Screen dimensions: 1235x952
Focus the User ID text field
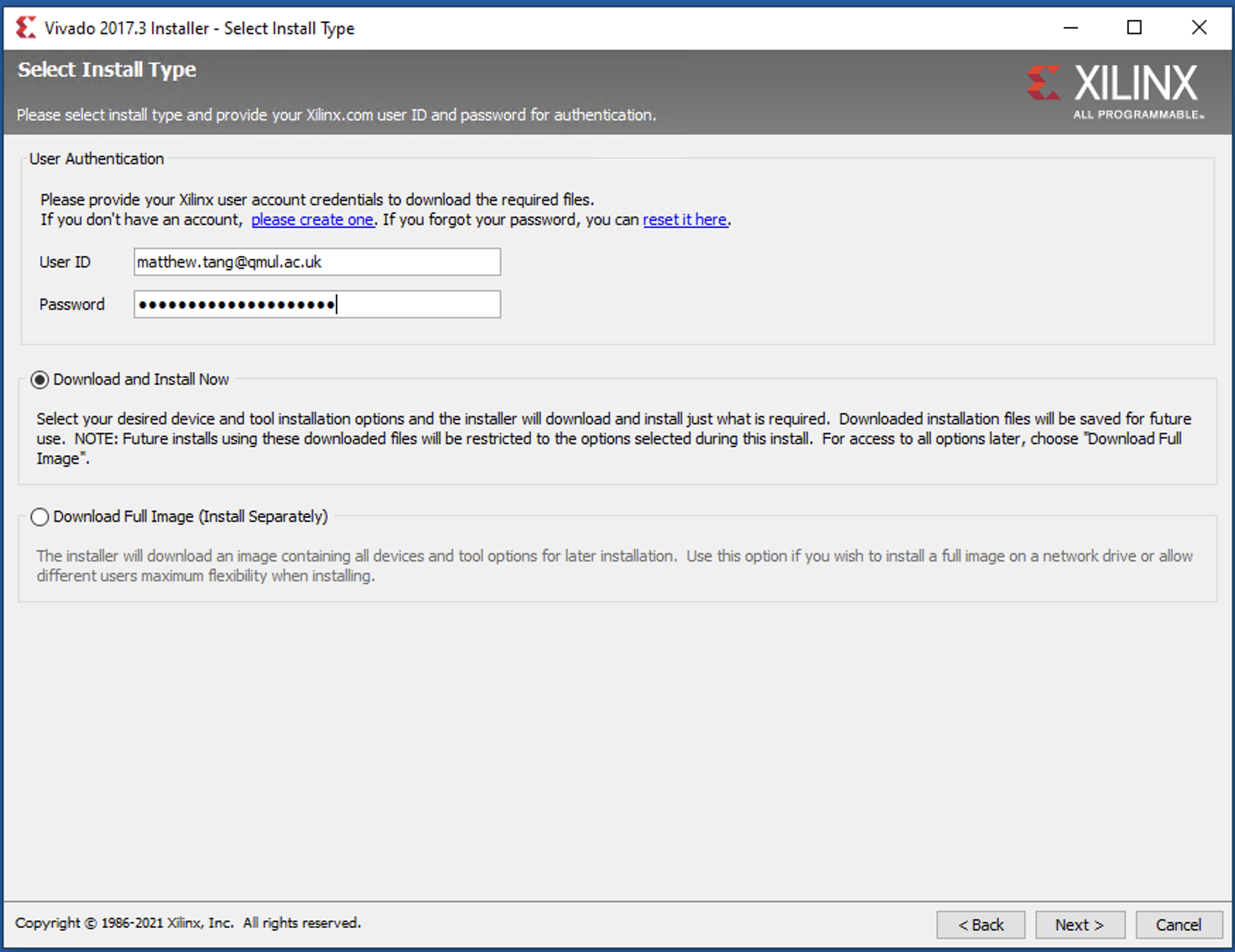tap(317, 262)
